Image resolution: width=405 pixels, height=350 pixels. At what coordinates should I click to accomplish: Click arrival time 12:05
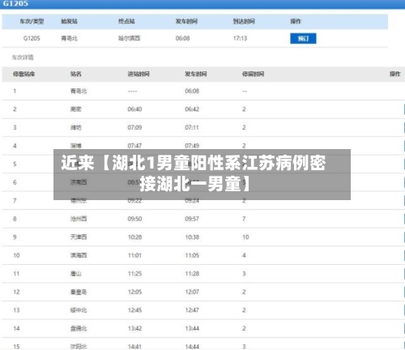coord(134,292)
